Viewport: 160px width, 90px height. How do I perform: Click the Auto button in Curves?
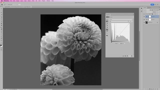coord(131,21)
